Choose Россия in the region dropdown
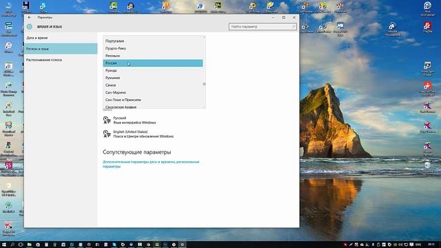 coord(153,63)
